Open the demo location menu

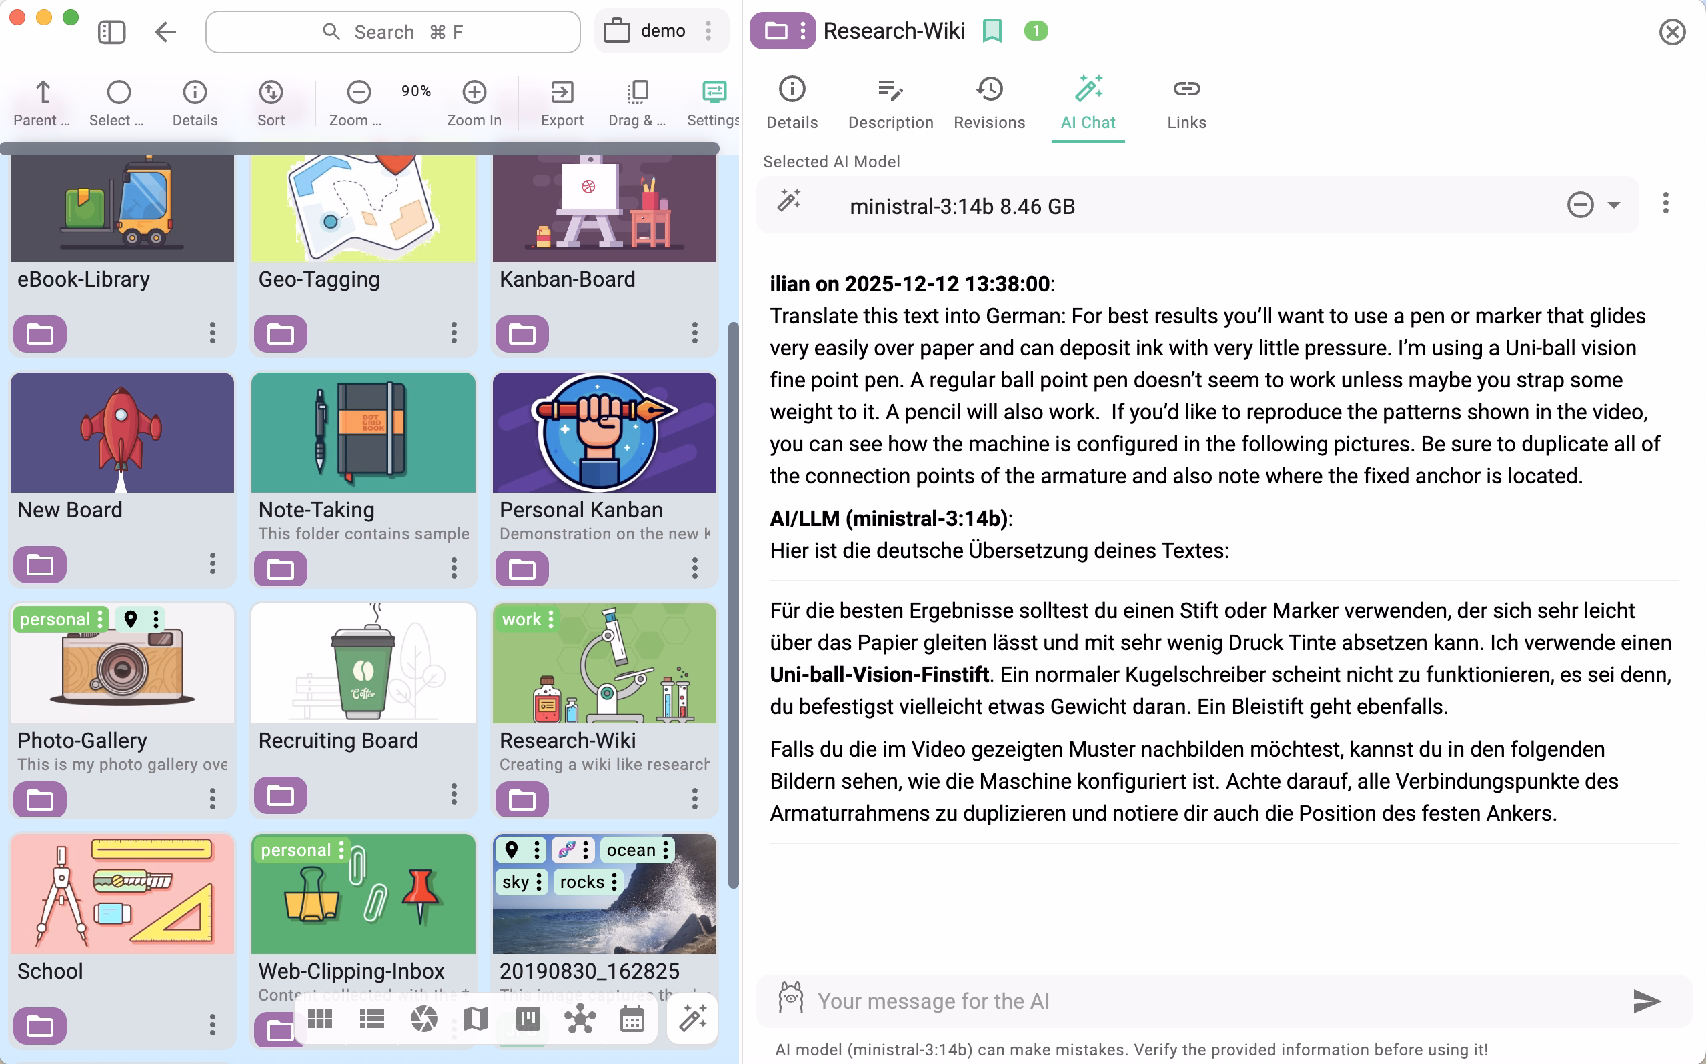708,31
